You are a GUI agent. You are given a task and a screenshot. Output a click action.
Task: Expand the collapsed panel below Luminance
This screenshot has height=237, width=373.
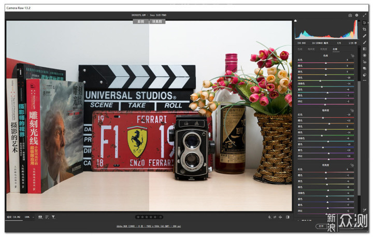pos(299,220)
